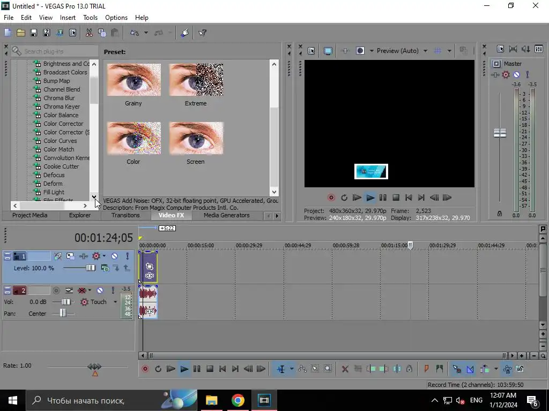Select the Zoom Edit tool
This screenshot has height=411, width=549.
328,369
